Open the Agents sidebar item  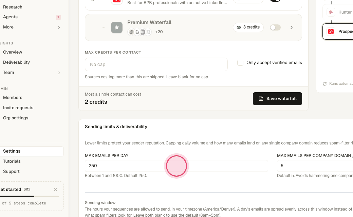click(11, 17)
